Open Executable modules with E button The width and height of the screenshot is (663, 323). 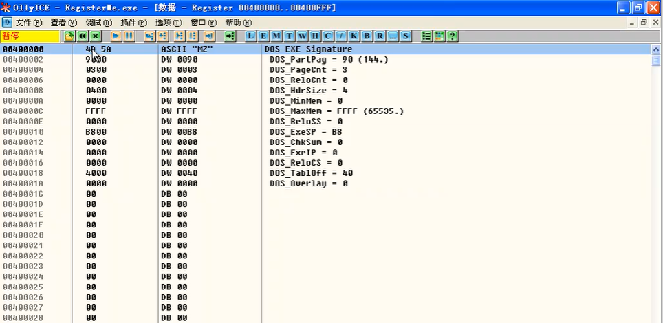click(264, 36)
